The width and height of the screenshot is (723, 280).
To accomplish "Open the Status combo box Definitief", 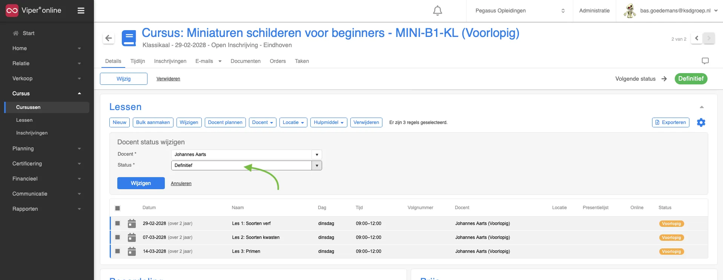I will [246, 165].
